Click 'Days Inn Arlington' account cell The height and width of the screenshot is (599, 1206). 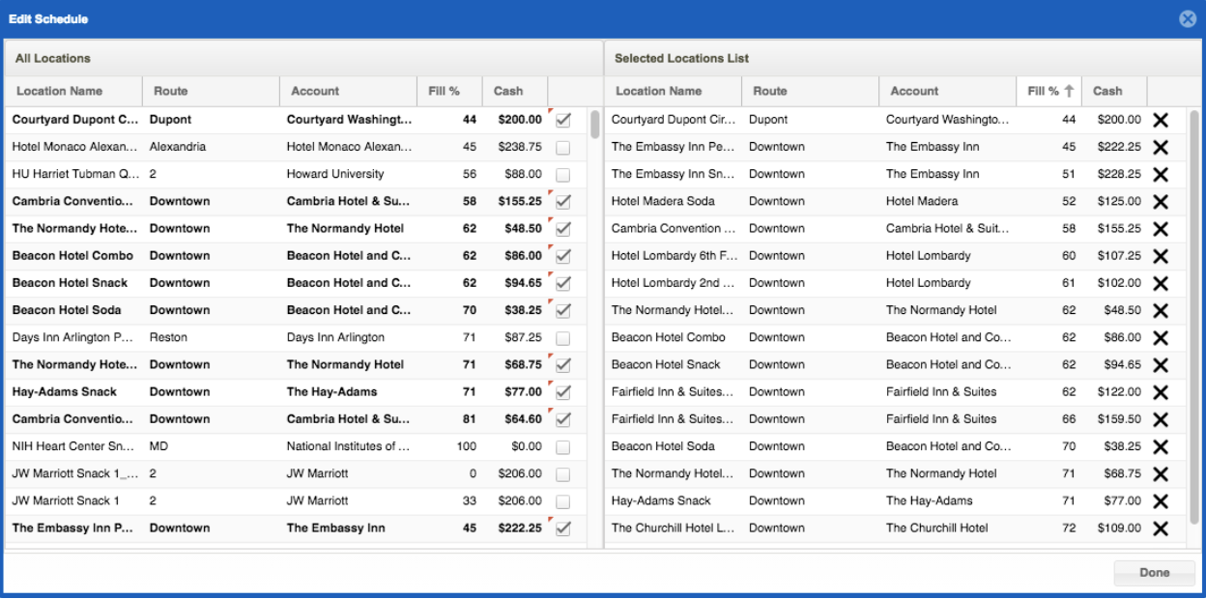335,337
